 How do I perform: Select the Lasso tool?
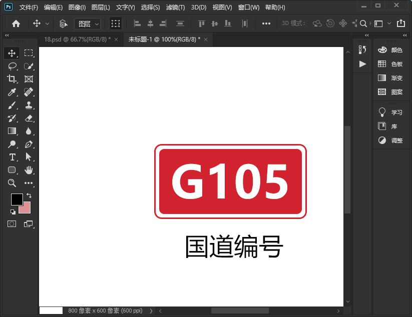tap(12, 66)
